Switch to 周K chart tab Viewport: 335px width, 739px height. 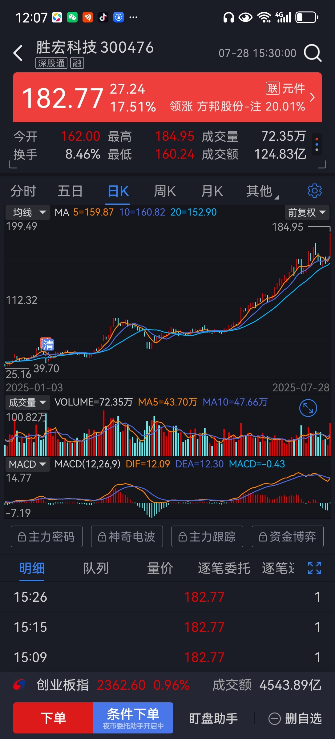click(x=165, y=191)
